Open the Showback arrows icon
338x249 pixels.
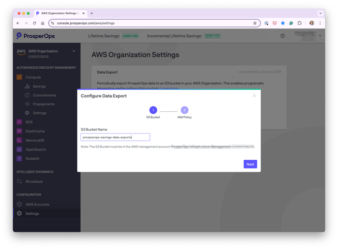click(x=19, y=181)
